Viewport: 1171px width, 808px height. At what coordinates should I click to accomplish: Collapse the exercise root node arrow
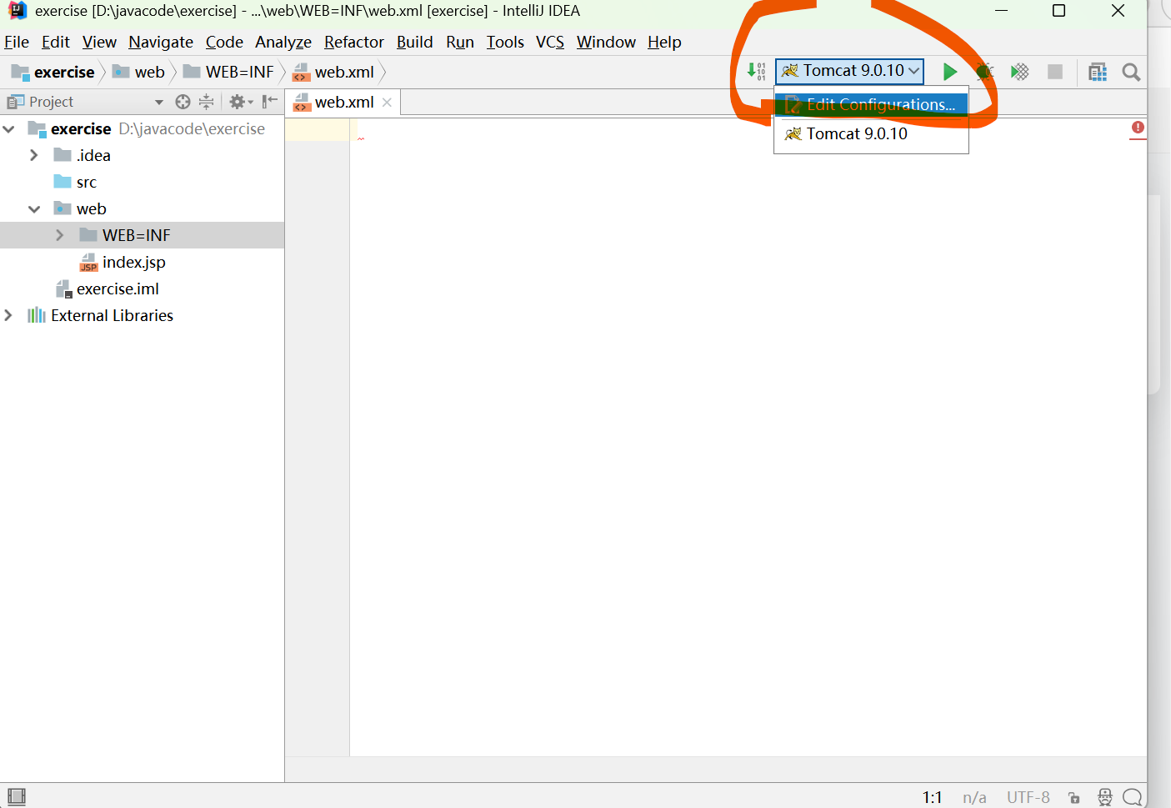[x=9, y=128]
